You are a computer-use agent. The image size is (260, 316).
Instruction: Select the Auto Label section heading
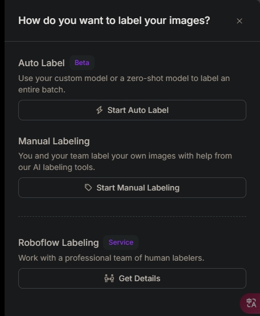(x=42, y=63)
